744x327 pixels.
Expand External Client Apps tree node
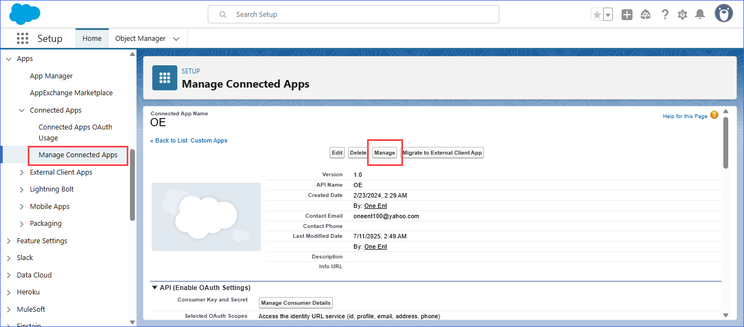22,172
